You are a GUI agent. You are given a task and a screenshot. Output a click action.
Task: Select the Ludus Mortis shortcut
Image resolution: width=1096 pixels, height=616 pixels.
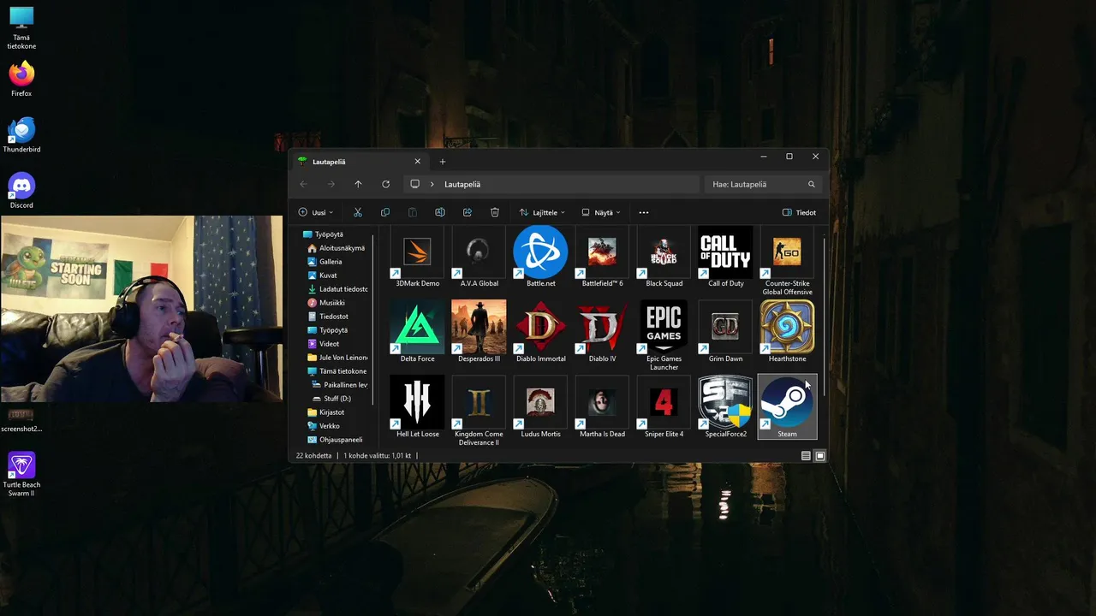click(540, 407)
